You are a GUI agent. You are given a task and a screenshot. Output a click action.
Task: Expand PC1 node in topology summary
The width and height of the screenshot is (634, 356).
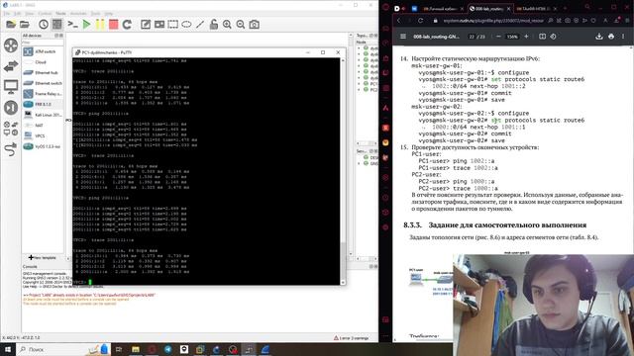tap(359, 83)
